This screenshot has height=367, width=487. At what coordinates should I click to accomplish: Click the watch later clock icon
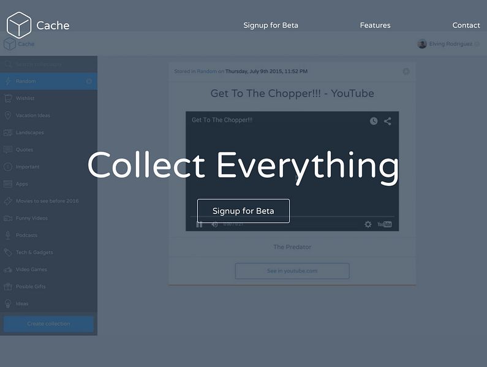pos(374,121)
